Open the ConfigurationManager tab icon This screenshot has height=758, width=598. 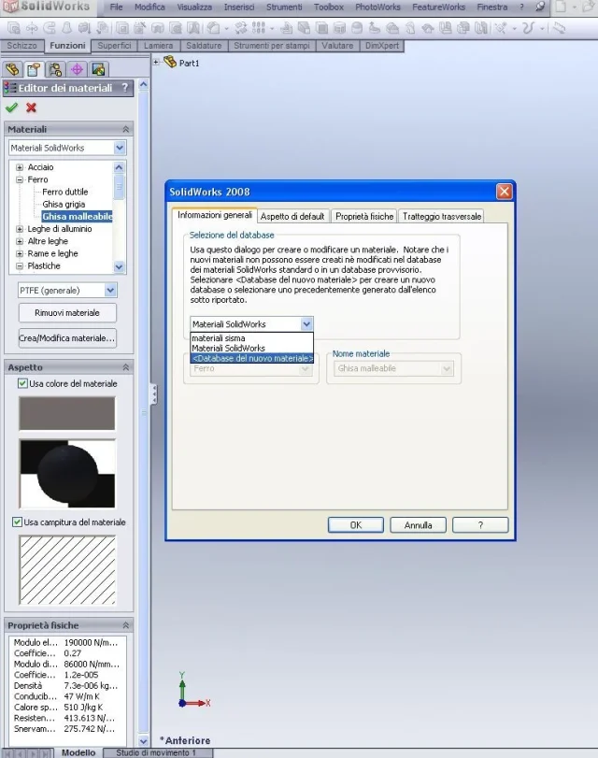click(x=55, y=69)
